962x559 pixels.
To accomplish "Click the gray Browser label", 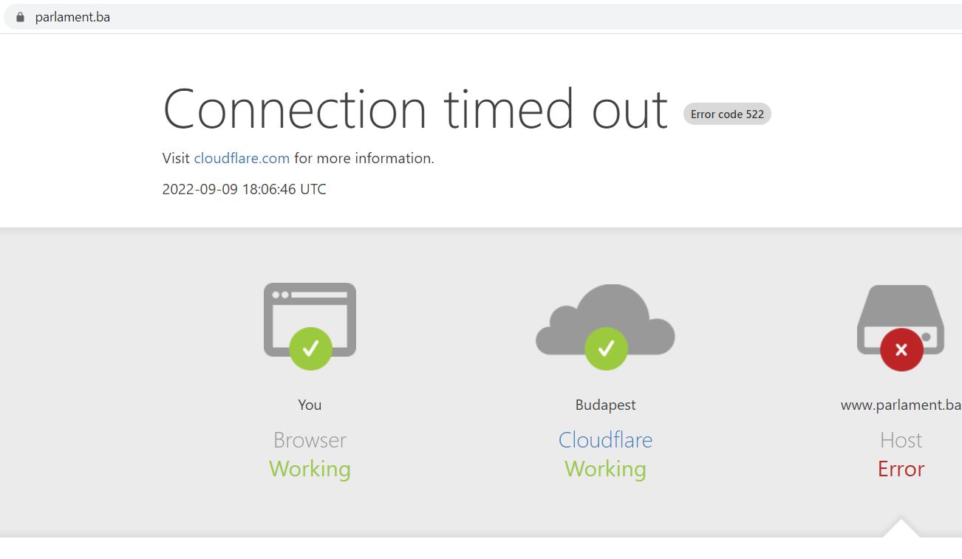I will (310, 440).
